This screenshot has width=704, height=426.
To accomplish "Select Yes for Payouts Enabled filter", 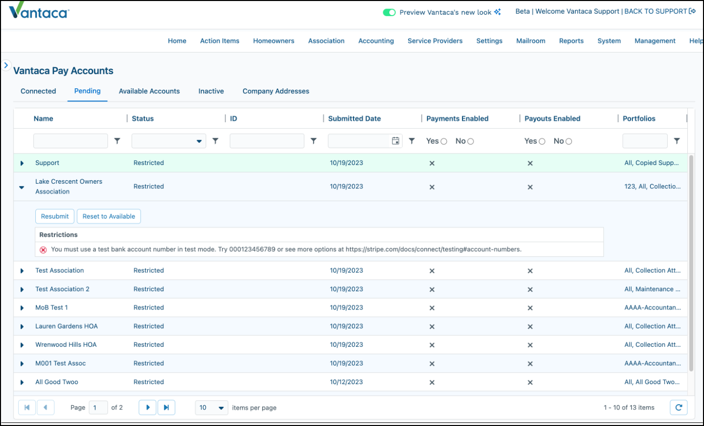I will 542,141.
